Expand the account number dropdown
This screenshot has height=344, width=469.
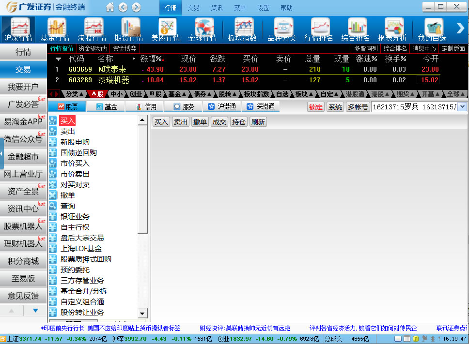click(x=462, y=107)
